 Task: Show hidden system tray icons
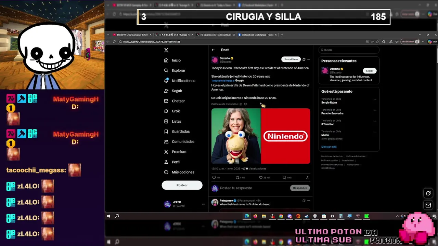click(397, 216)
